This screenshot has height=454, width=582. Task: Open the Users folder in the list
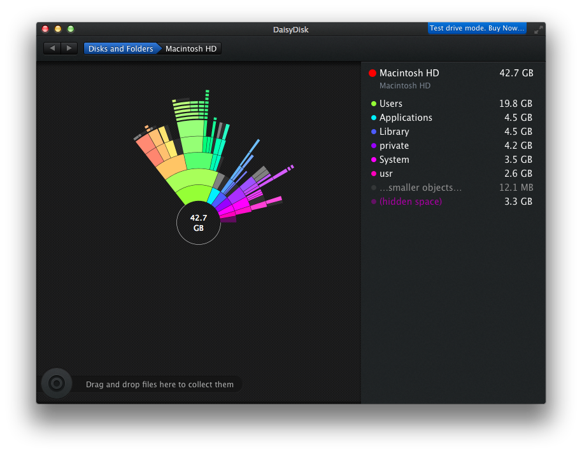tap(451, 104)
